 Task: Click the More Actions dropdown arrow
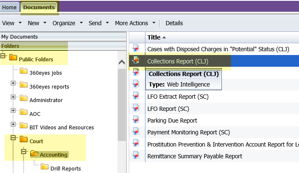tap(154, 23)
